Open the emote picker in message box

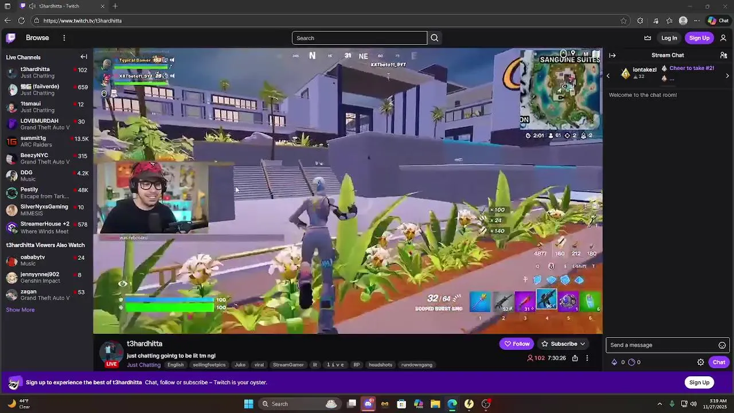(722, 345)
